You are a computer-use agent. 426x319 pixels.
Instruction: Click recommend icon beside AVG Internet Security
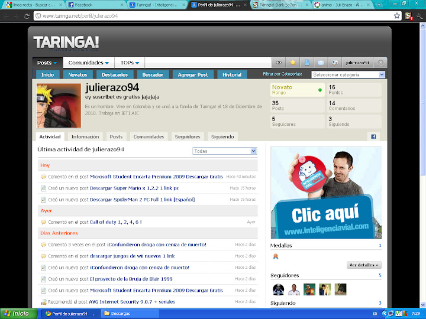pos(43,302)
